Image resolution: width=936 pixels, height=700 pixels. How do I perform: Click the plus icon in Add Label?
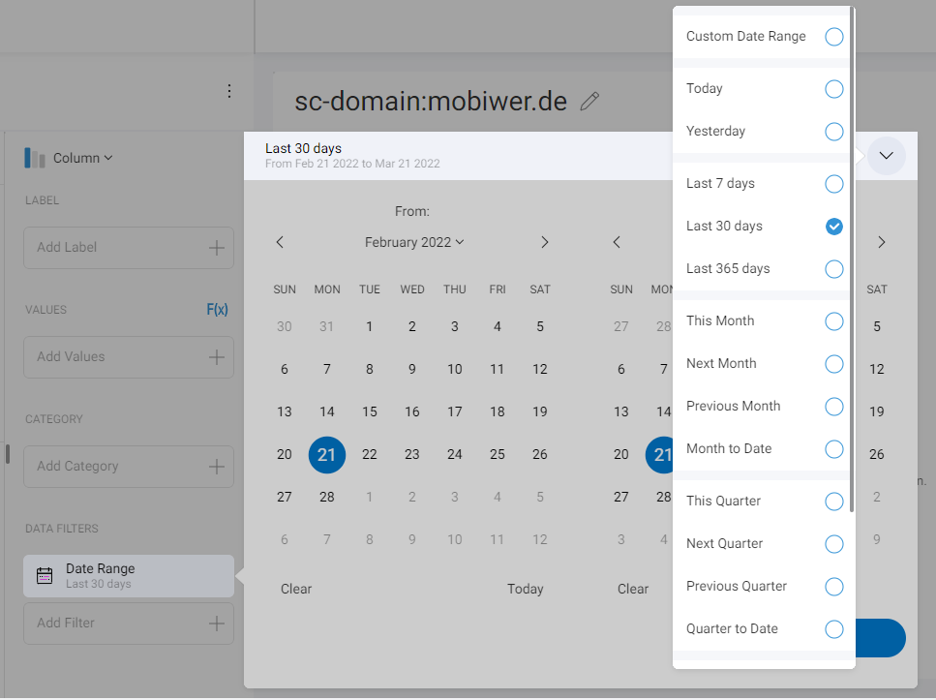[217, 248]
